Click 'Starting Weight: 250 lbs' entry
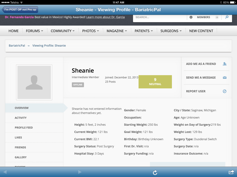Viewport: 237px width, 177px height. tap(141, 124)
